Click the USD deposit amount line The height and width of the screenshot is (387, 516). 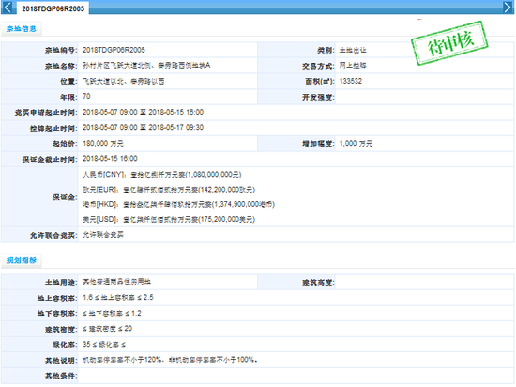pos(169,220)
